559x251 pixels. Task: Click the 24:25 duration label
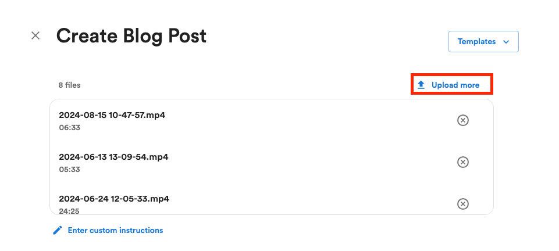click(x=69, y=211)
